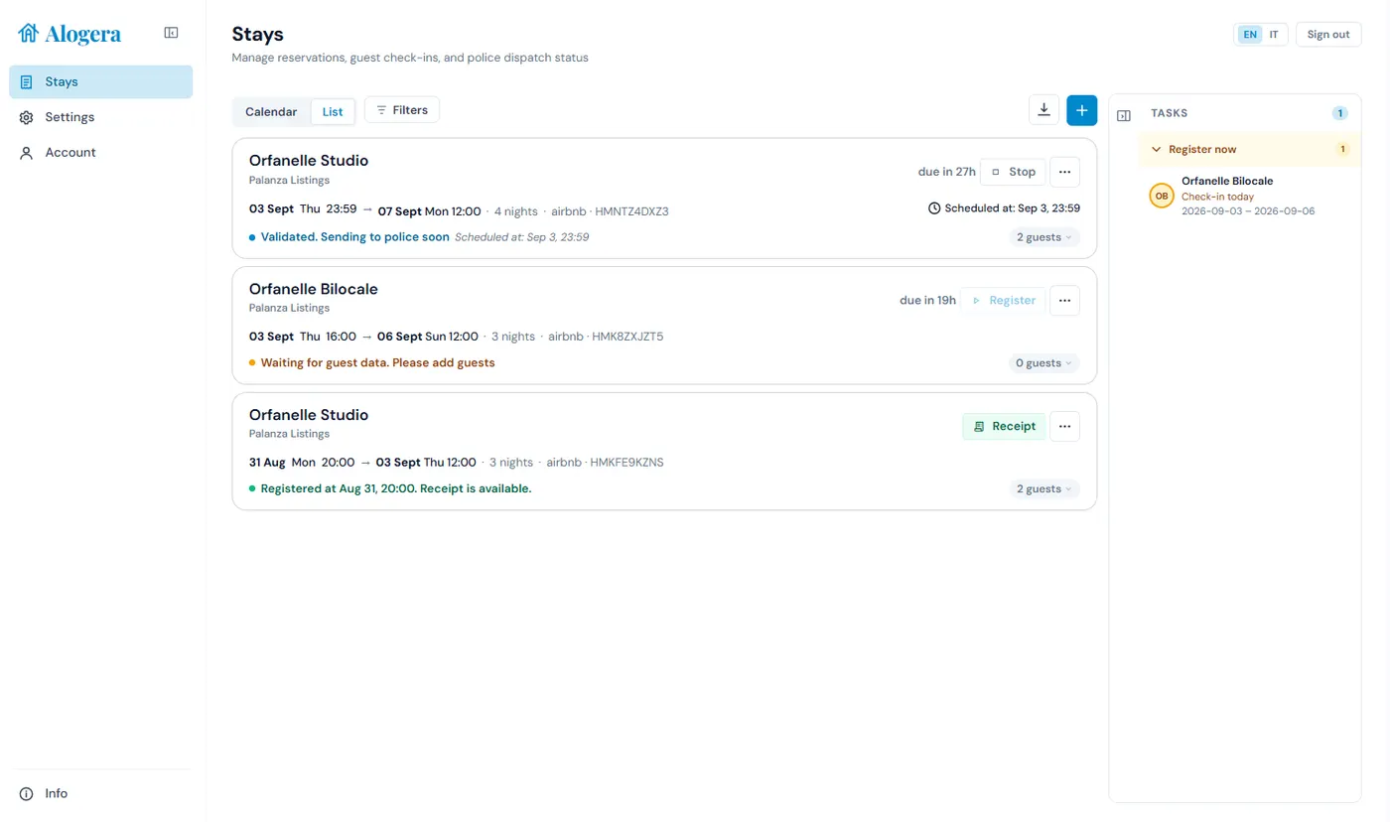This screenshot has height=822, width=1390.
Task: Open Settings in the sidebar
Action: [100, 117]
